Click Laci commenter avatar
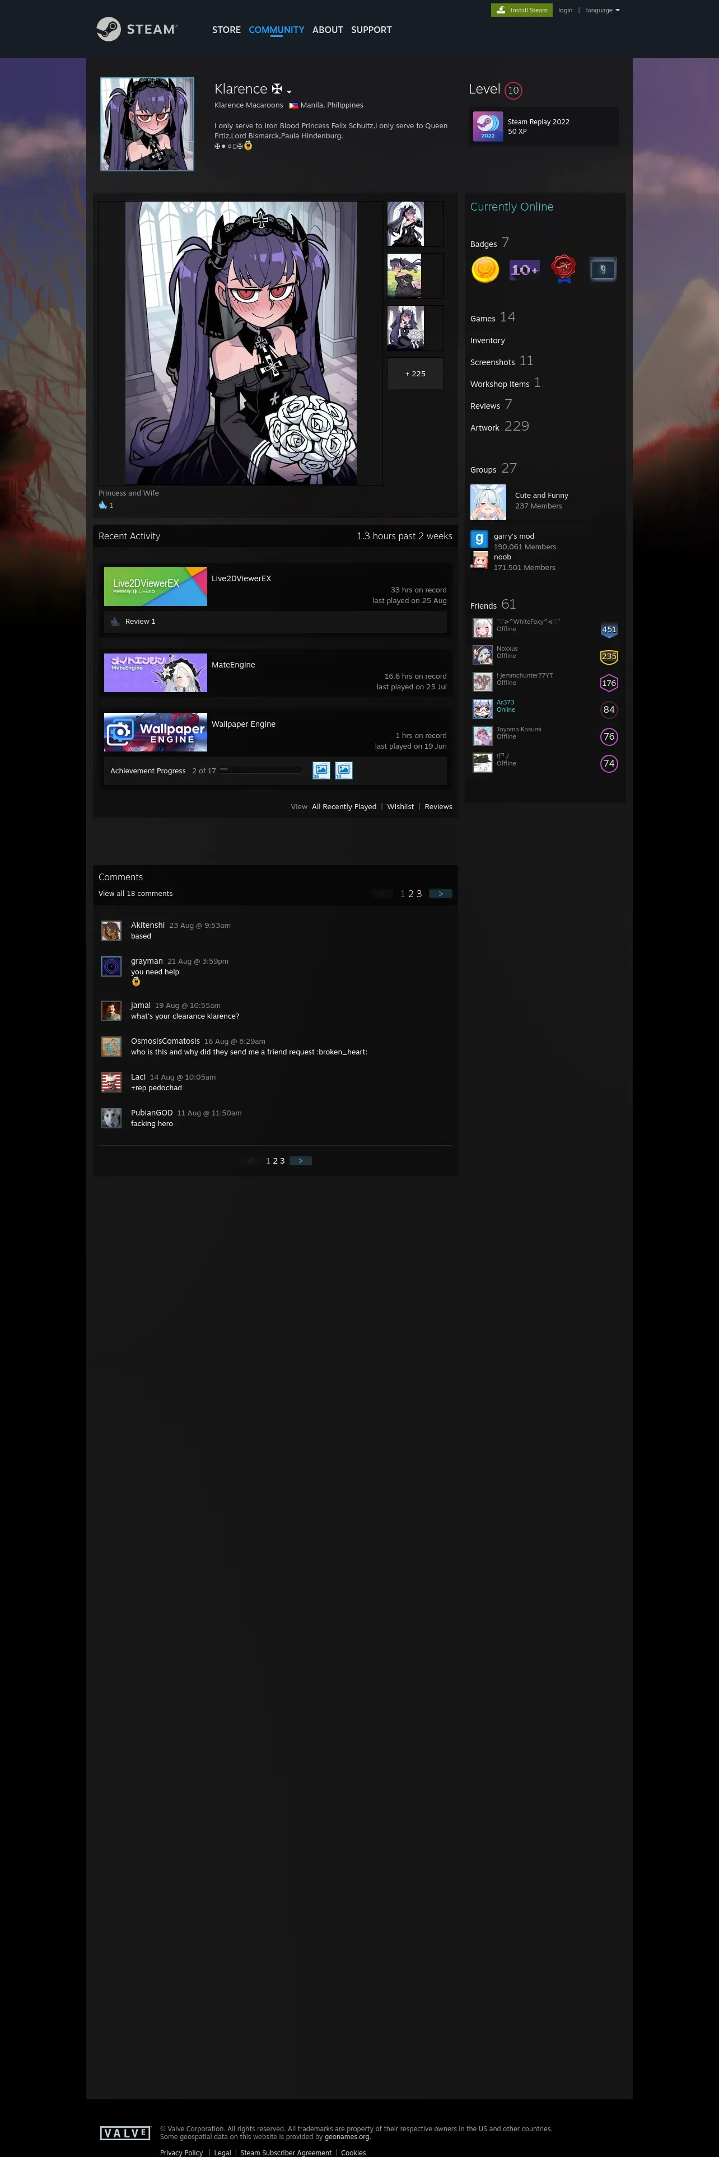The height and width of the screenshot is (2157, 719). click(x=111, y=1082)
